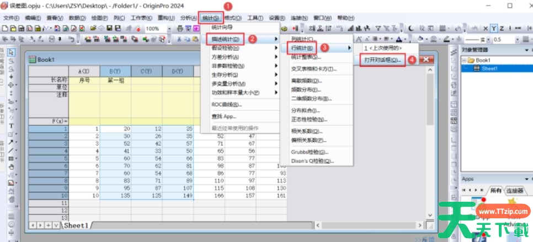Image resolution: width=533 pixels, height=242 pixels.
Task: Click 打开对话框 menu entry
Action: [x=382, y=59]
